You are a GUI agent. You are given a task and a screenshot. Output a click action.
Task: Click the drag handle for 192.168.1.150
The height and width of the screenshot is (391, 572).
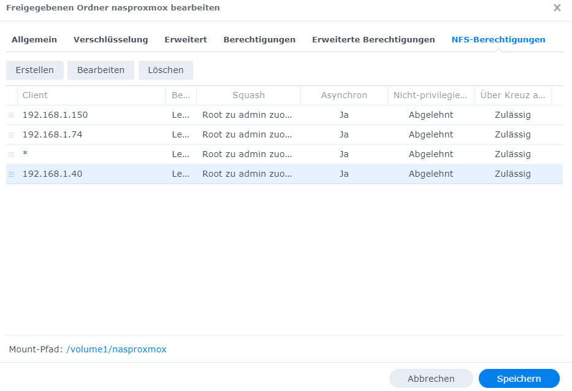pos(11,115)
